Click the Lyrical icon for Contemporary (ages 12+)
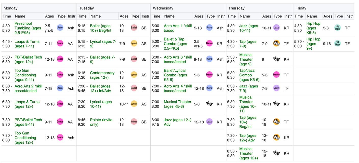This screenshot has height=163, width=359. coord(134,75)
